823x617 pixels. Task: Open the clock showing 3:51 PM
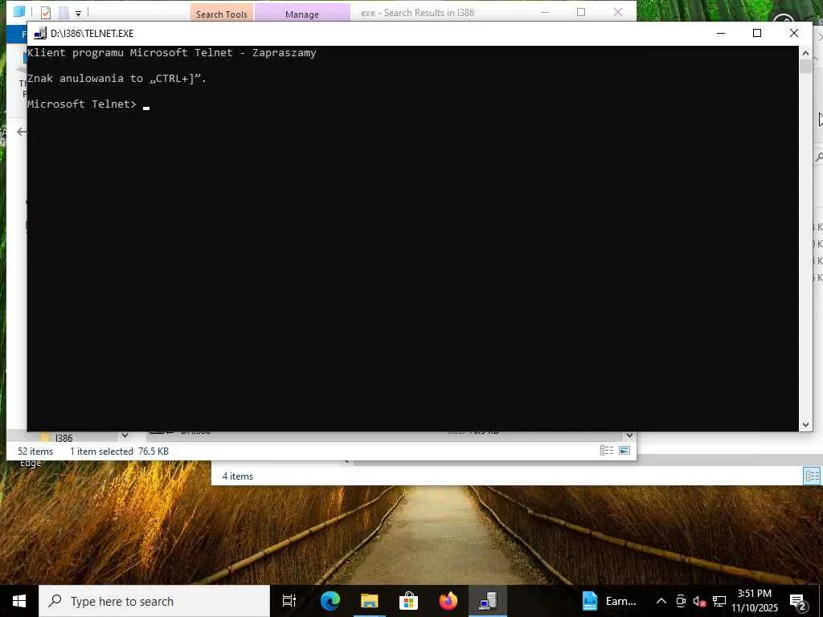(755, 601)
